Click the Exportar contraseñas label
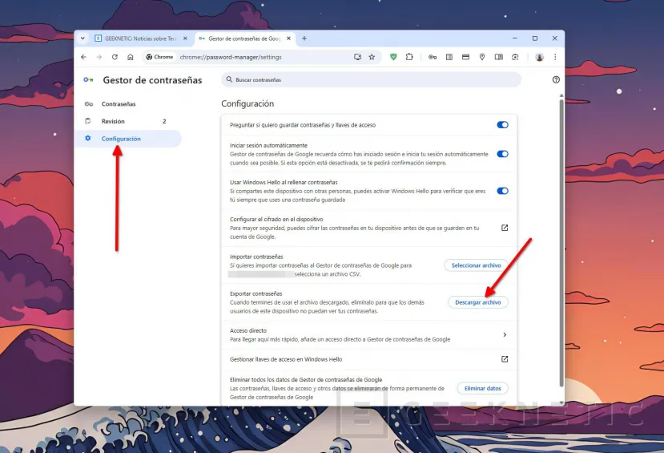The image size is (664, 453). tap(256, 293)
